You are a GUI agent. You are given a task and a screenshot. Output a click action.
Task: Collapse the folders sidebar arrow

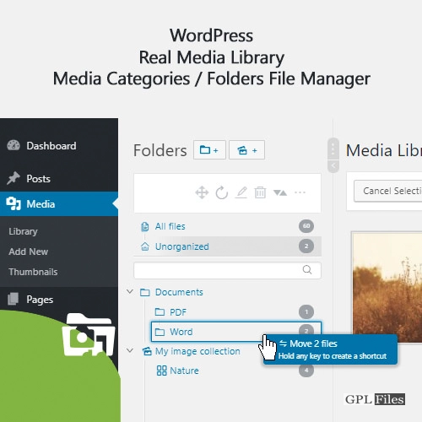click(333, 165)
